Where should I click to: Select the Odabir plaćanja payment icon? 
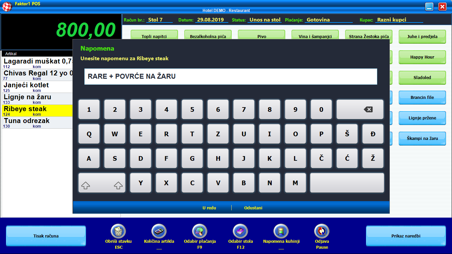coord(200,231)
